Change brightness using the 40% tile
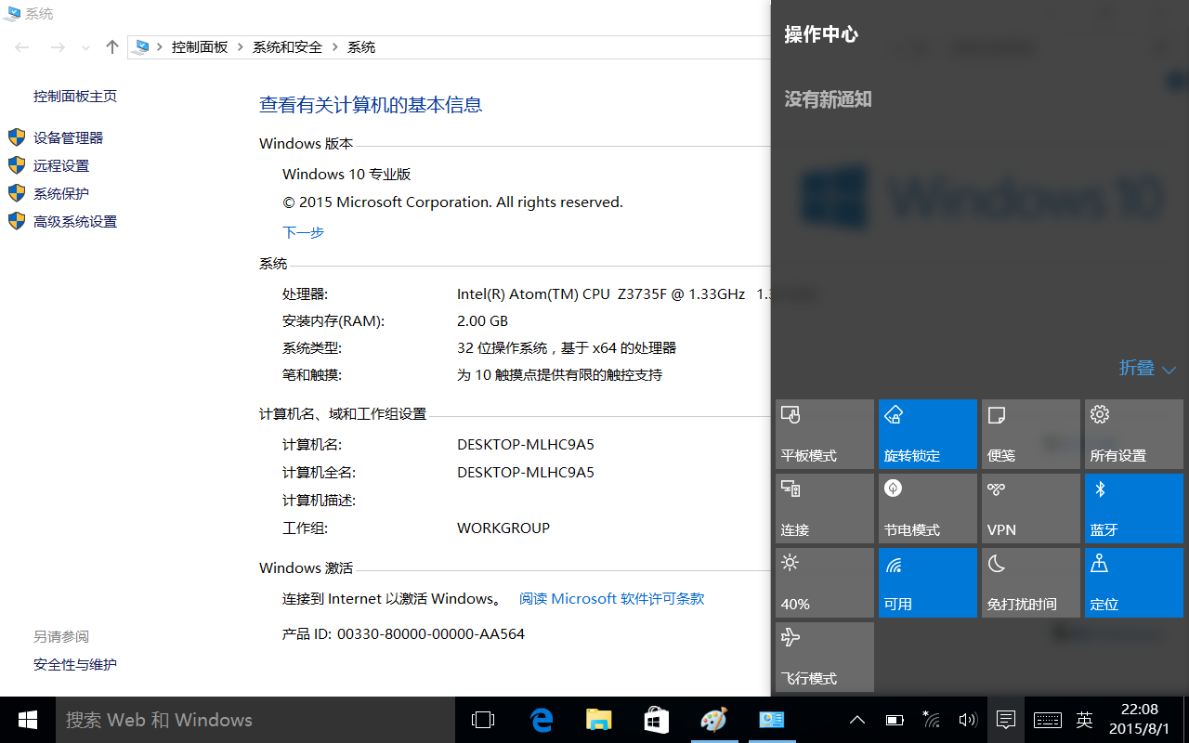 [x=825, y=582]
